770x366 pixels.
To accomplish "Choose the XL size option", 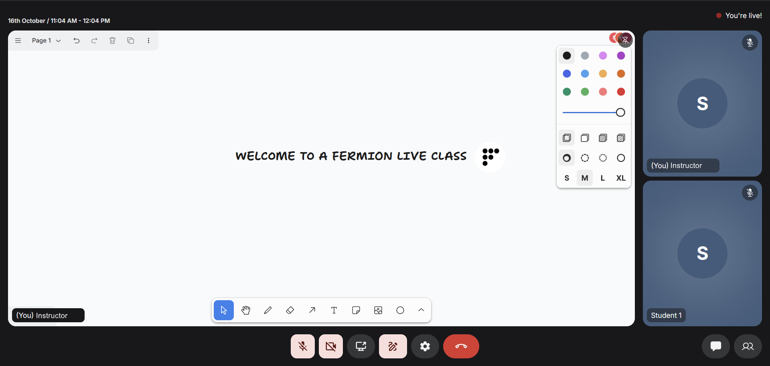I will tap(621, 178).
